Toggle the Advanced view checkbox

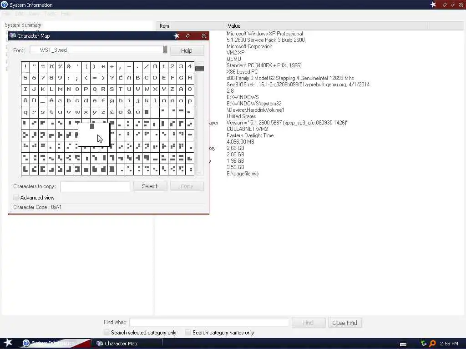16,197
